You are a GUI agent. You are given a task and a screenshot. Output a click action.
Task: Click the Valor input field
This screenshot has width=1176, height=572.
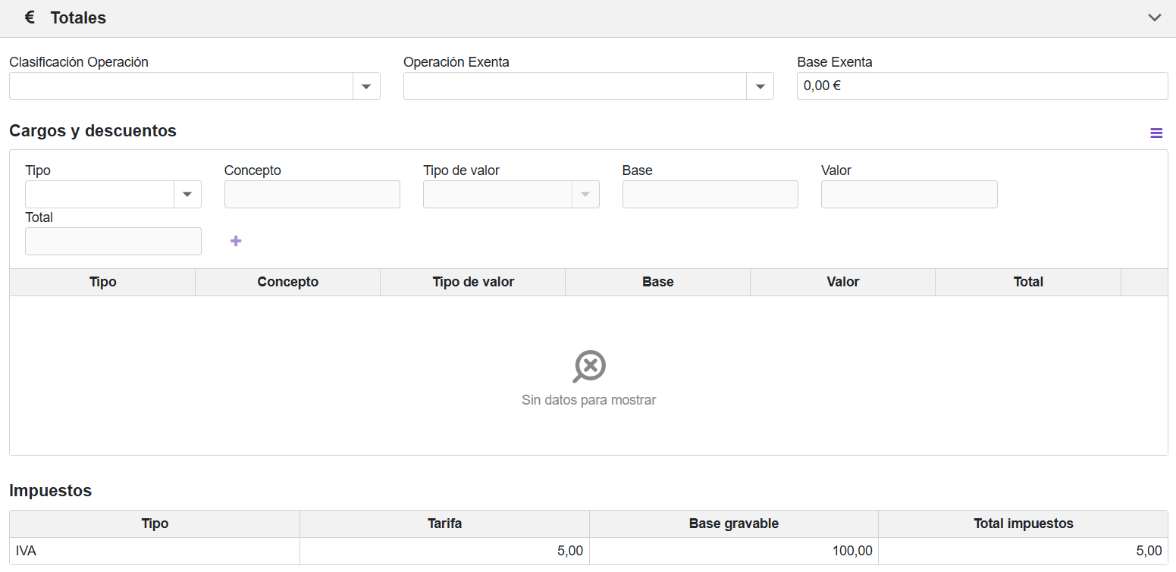click(909, 195)
